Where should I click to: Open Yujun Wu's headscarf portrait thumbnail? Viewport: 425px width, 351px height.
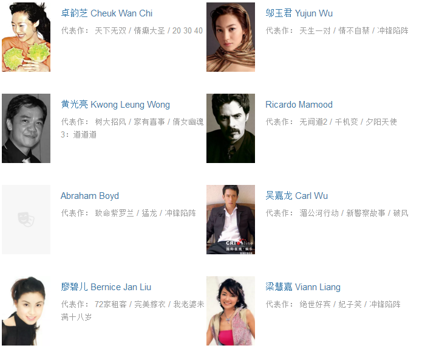tap(231, 37)
